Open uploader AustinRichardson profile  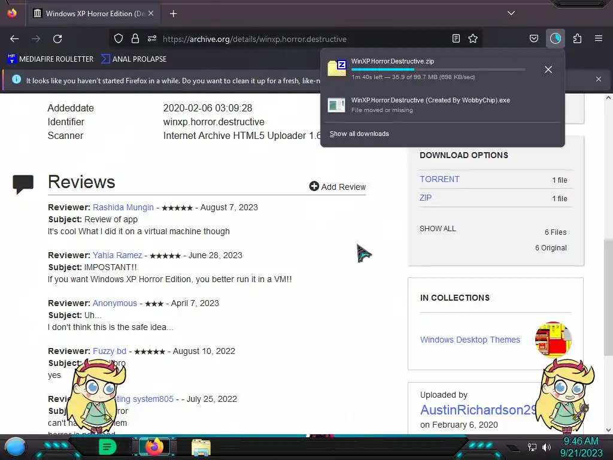click(478, 410)
